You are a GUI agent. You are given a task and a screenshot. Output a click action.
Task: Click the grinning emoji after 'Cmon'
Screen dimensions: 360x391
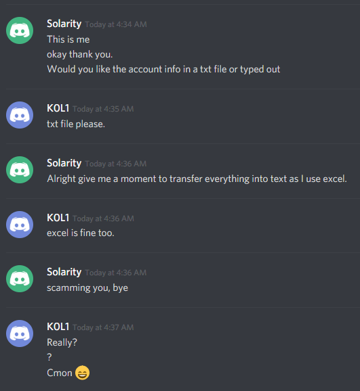coord(82,373)
